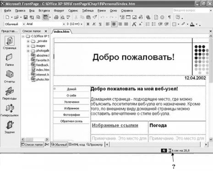Click the Обратная связь navigation link
Viewport: 213px width, 171px height.
coord(71,121)
